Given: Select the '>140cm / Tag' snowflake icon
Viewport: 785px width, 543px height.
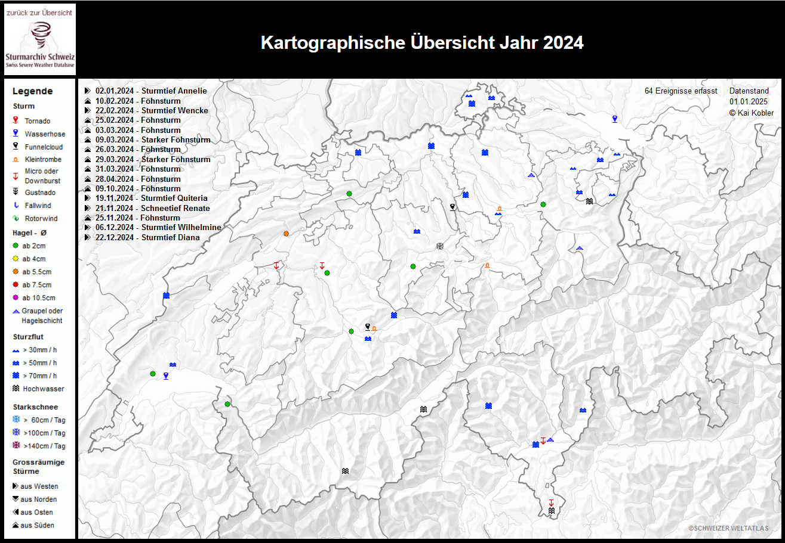Looking at the screenshot, I should [16, 446].
